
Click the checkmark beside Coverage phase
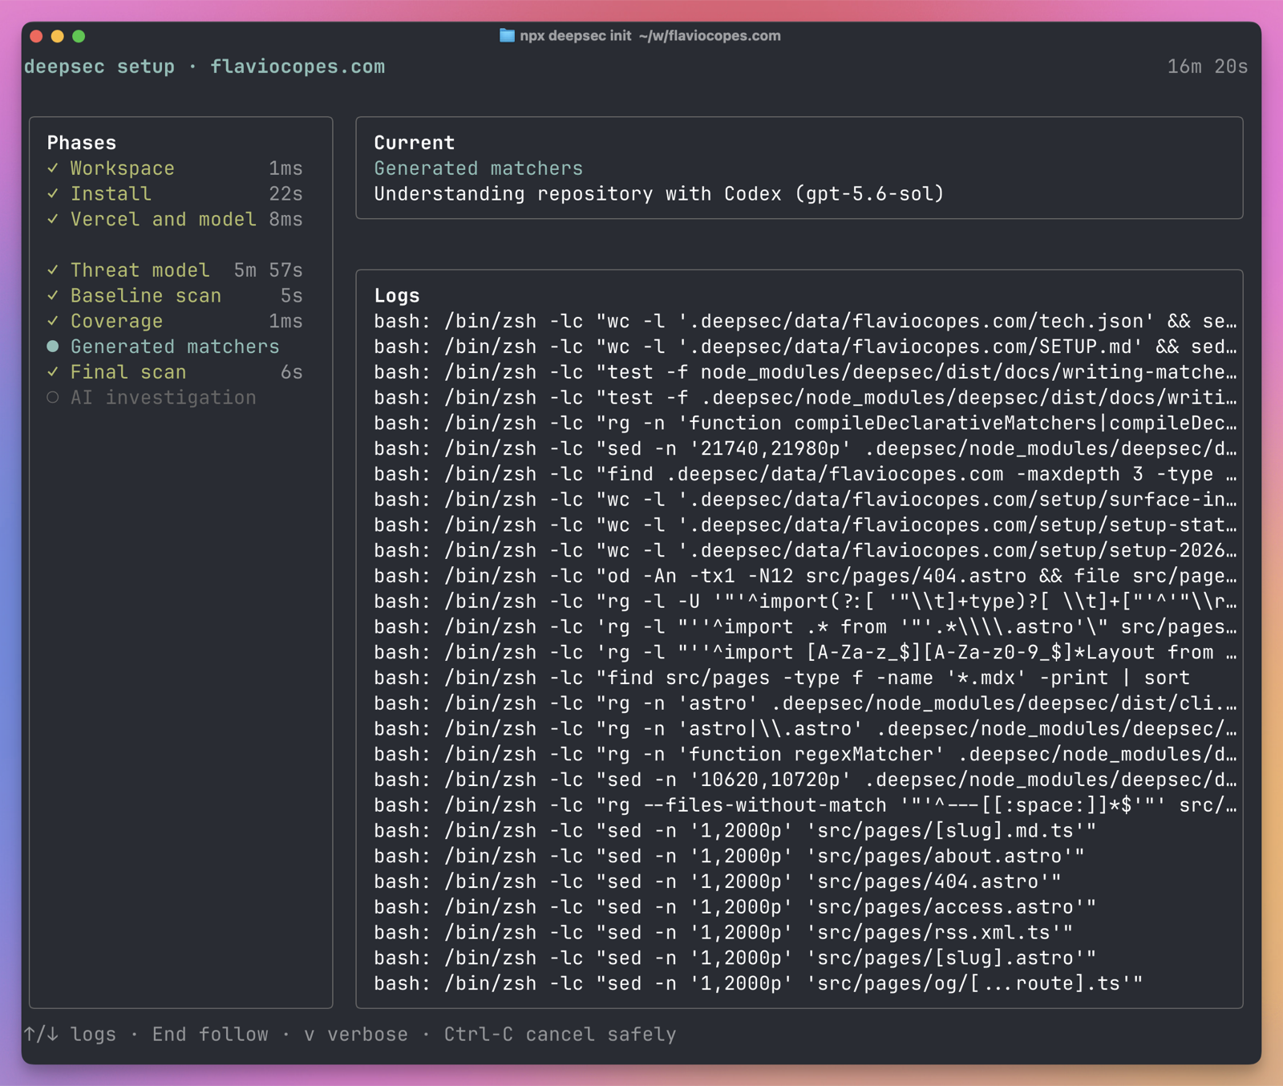[53, 322]
